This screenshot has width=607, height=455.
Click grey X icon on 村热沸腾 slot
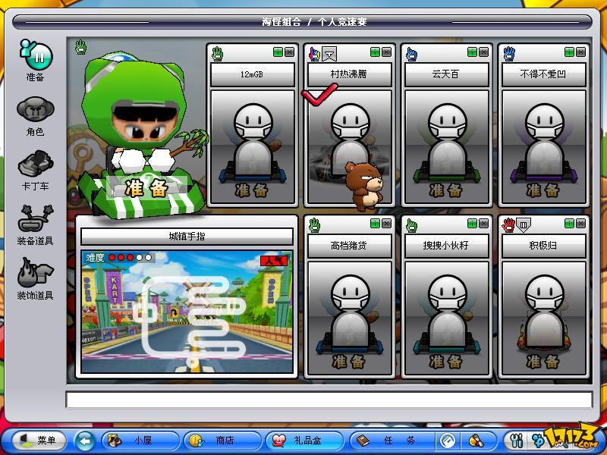[x=386, y=52]
